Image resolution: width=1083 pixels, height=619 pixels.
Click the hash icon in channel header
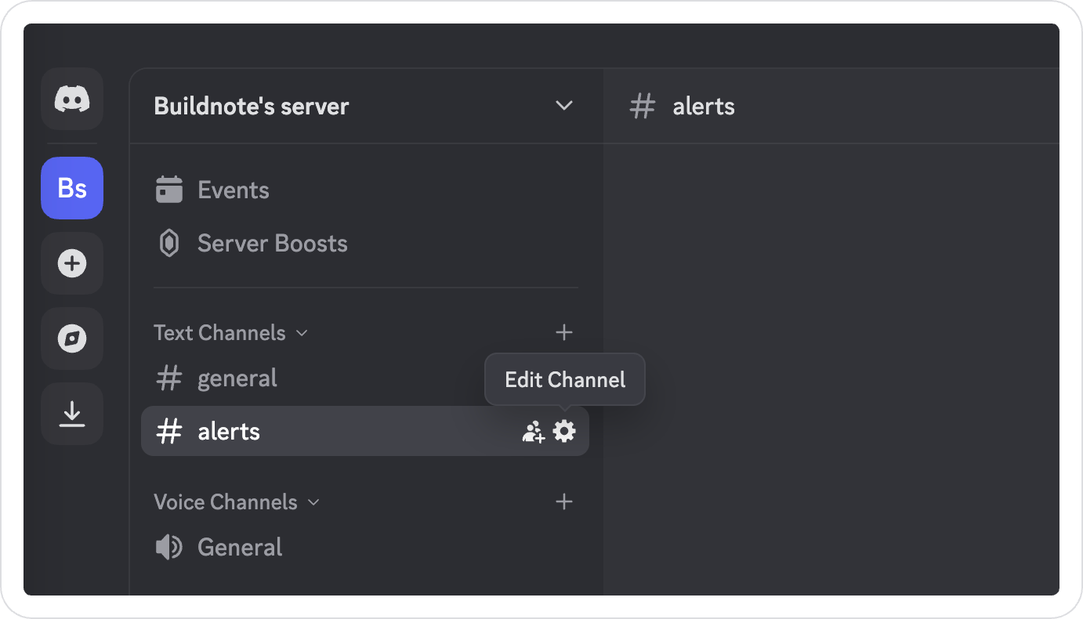(x=643, y=106)
